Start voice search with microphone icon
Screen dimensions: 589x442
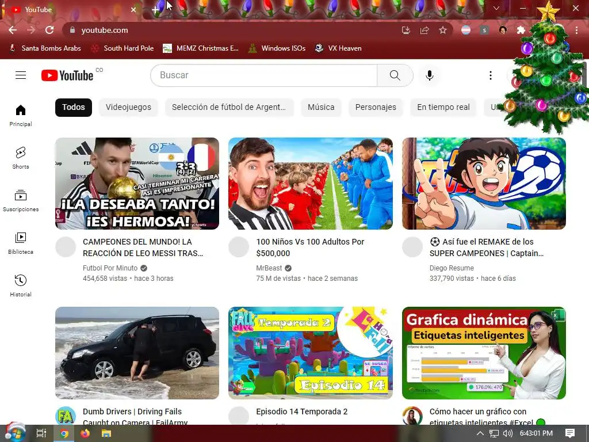[x=429, y=75]
